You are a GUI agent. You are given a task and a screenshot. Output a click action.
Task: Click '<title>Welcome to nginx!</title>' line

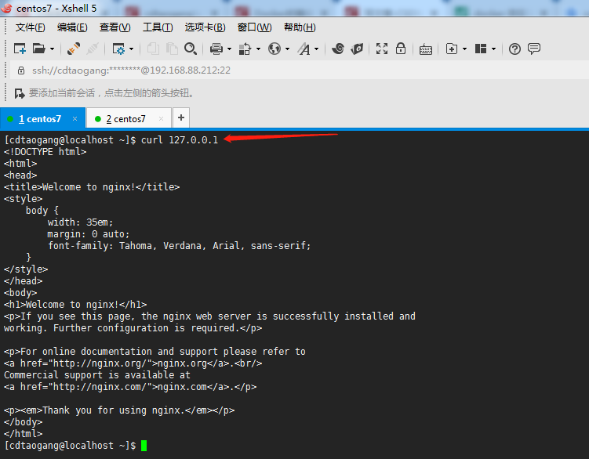point(92,187)
